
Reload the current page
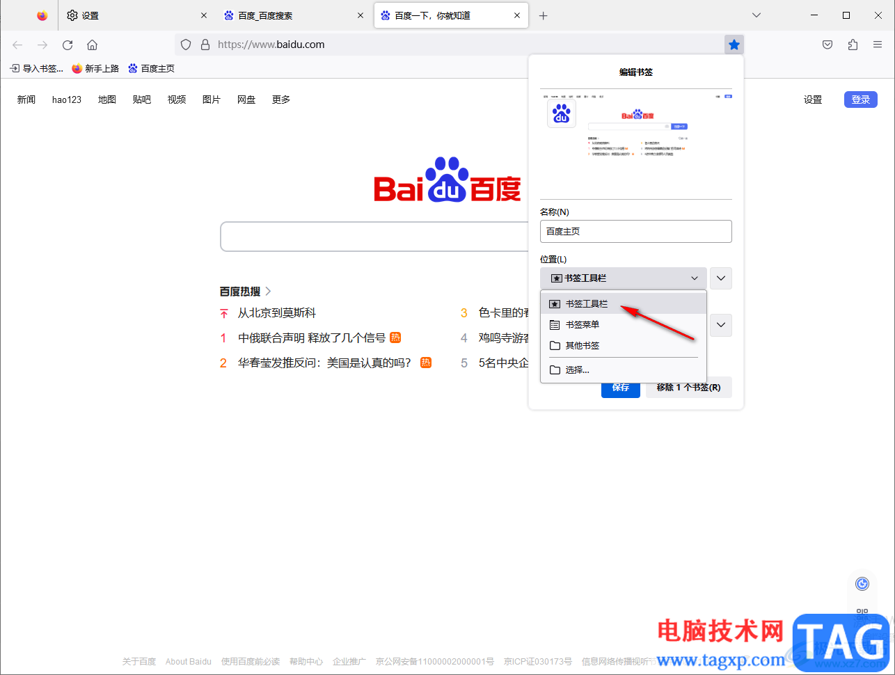(x=68, y=45)
